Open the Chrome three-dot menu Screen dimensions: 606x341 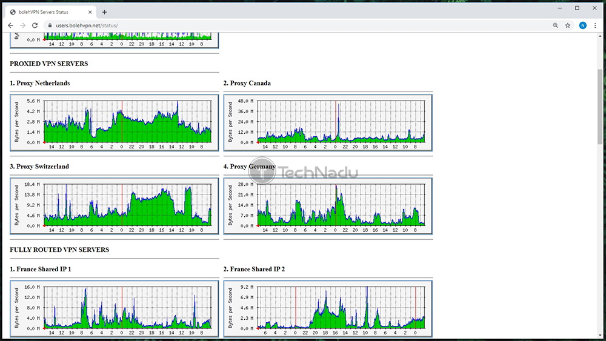click(x=595, y=25)
